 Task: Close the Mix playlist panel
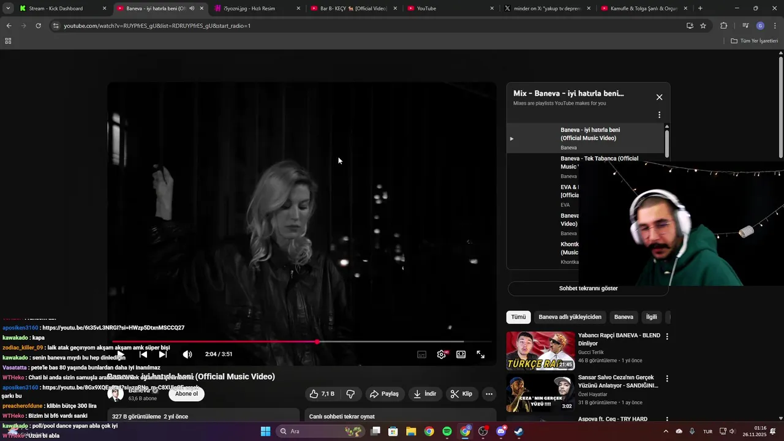pyautogui.click(x=659, y=97)
